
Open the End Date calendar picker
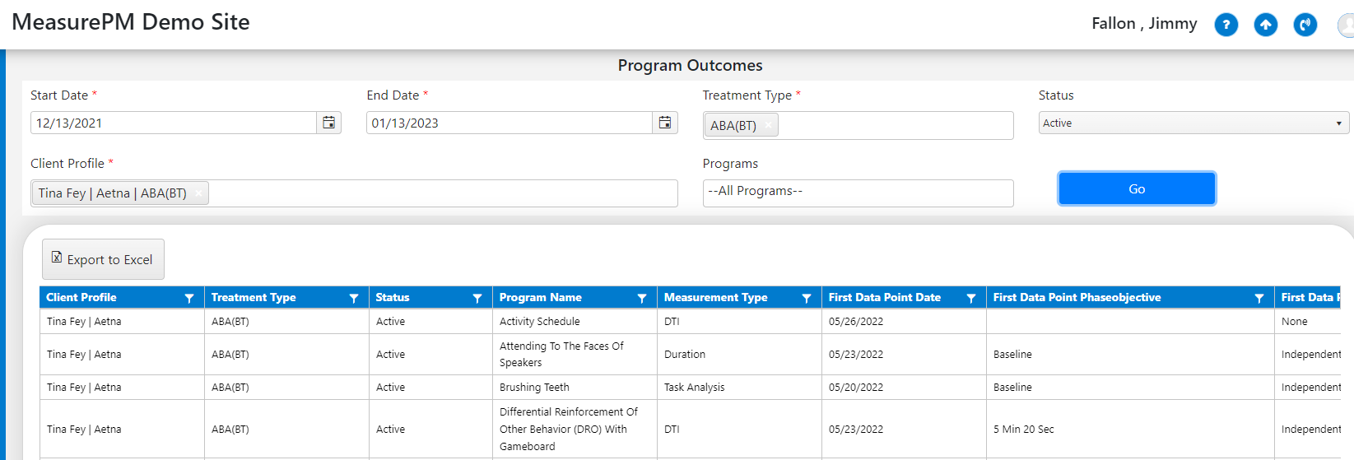(x=664, y=123)
